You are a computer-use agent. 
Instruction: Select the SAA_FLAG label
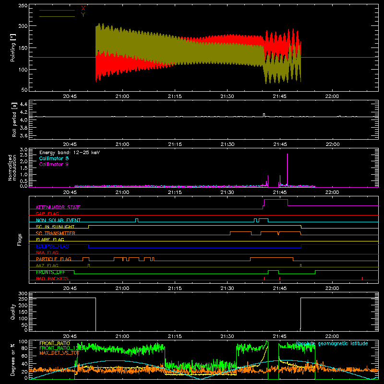click(47, 252)
